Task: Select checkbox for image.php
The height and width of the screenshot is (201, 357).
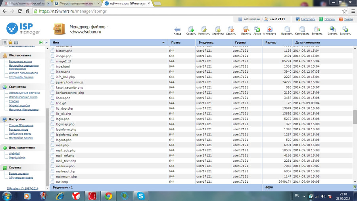Action: tap(53, 56)
